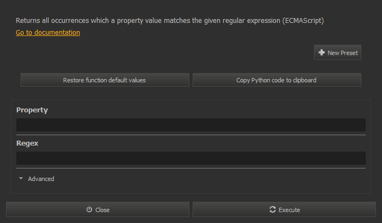Click the power icon on Close button

(89, 209)
